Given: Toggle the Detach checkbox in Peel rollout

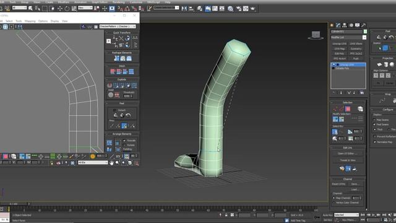Looking at the screenshot, I should 114,110.
